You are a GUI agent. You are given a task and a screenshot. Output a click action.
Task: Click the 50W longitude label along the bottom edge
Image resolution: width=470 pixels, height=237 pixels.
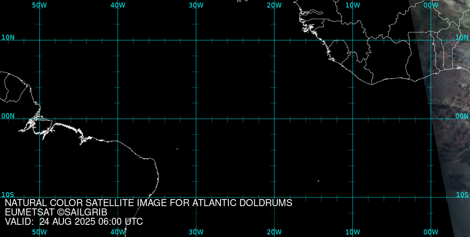click(39, 232)
